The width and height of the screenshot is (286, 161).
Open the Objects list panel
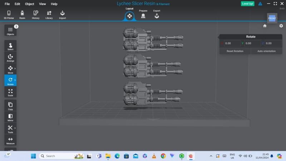pos(10,31)
